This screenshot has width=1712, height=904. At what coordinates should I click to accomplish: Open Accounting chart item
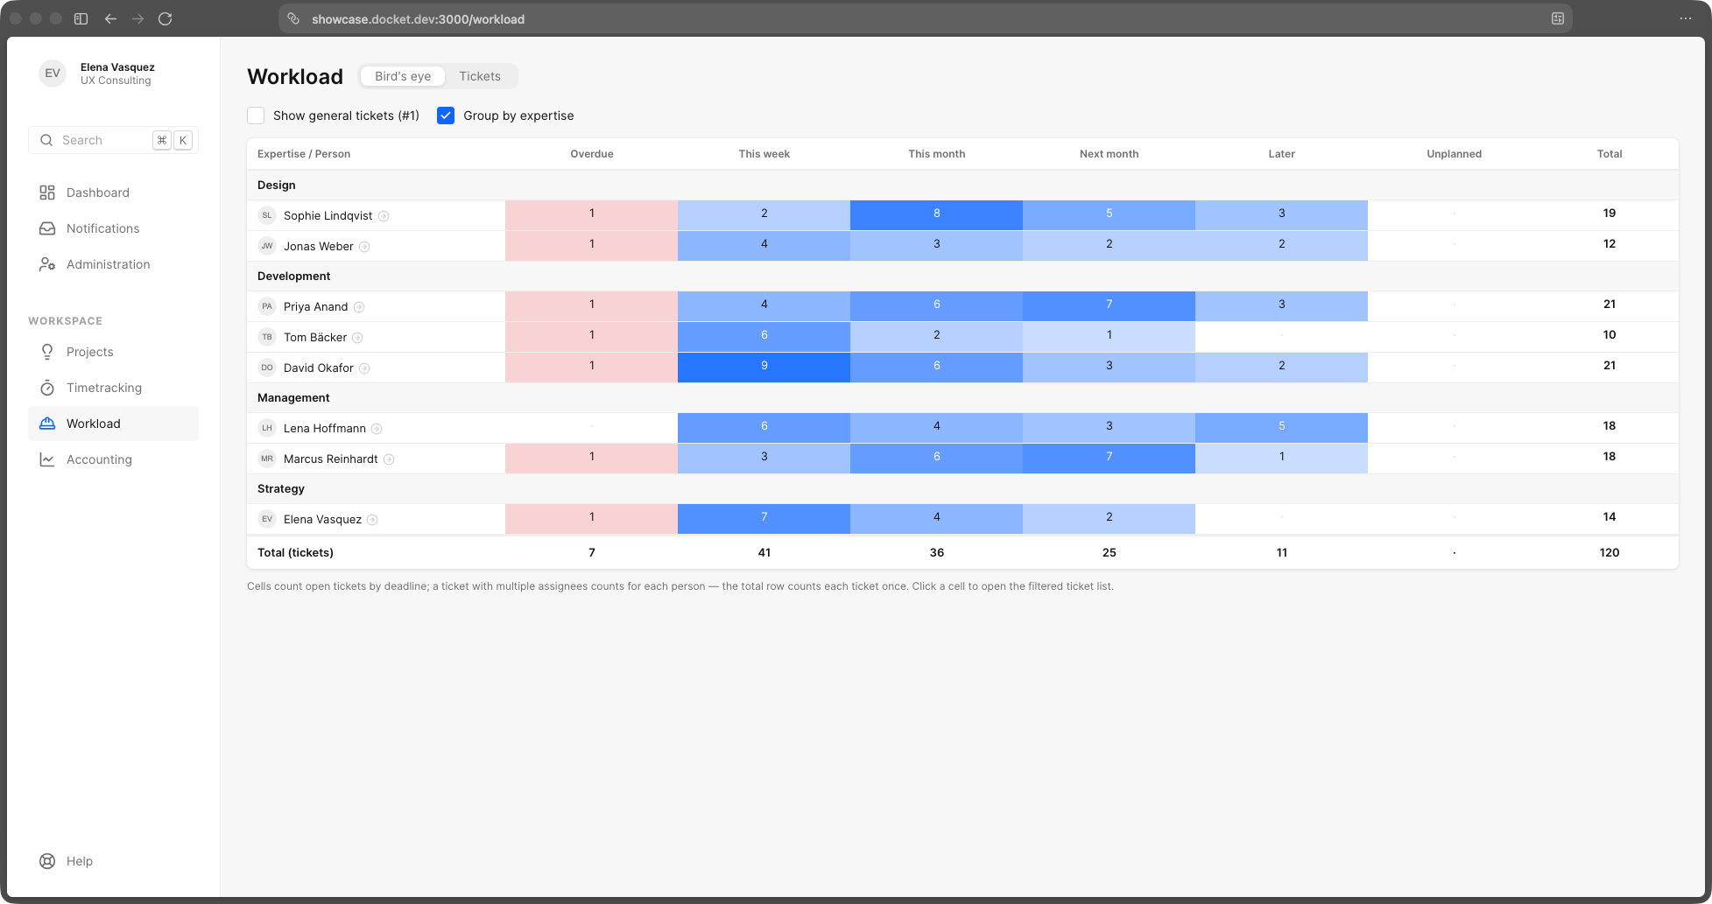pyautogui.click(x=113, y=459)
